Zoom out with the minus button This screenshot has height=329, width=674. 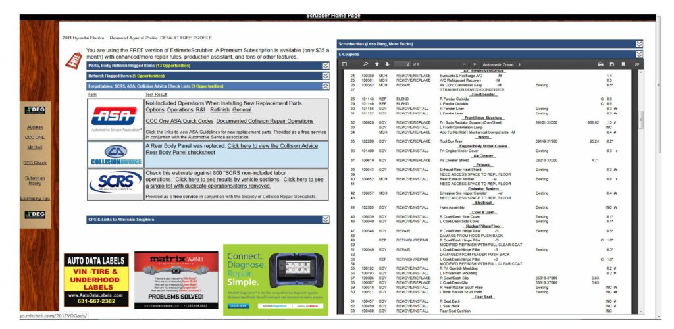point(465,64)
